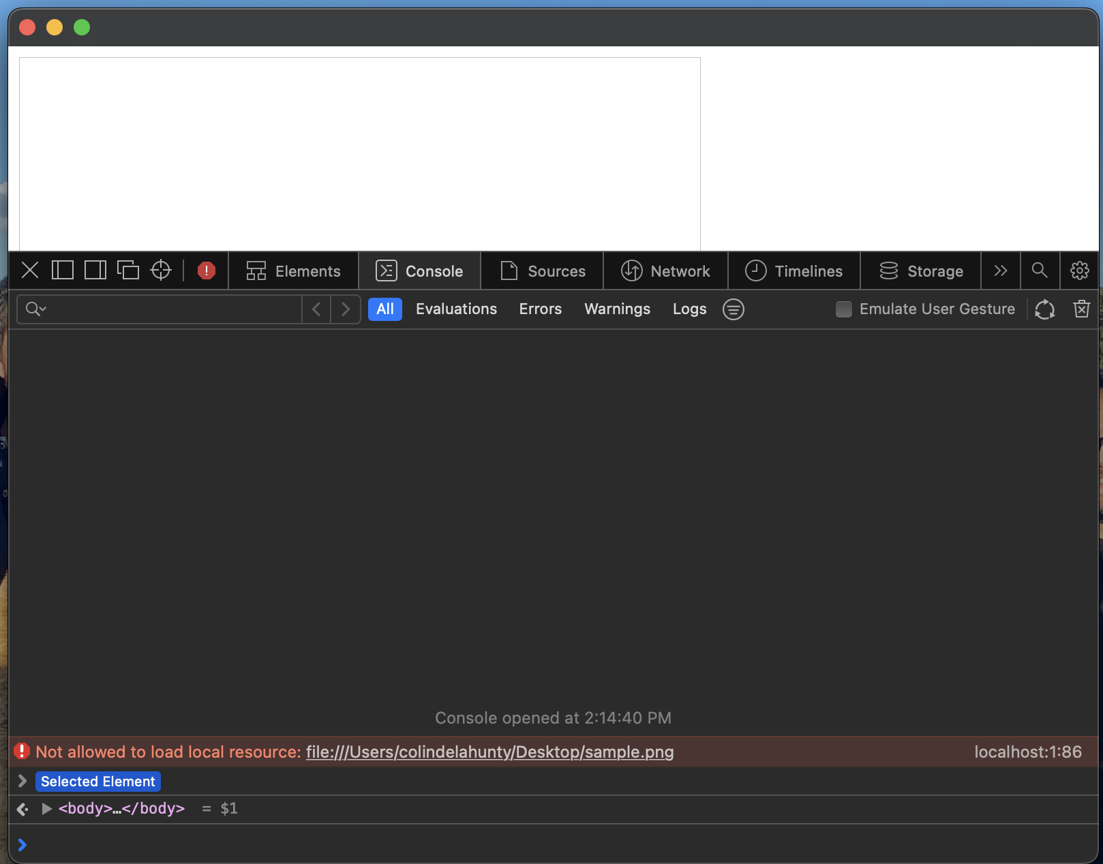Click the console message clock/reload icon near the trash

pos(1044,309)
